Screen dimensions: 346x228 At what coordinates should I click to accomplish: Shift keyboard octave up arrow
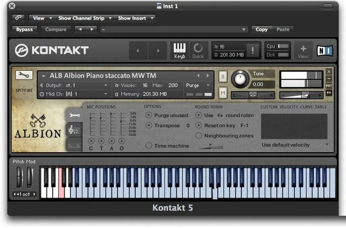34,194
